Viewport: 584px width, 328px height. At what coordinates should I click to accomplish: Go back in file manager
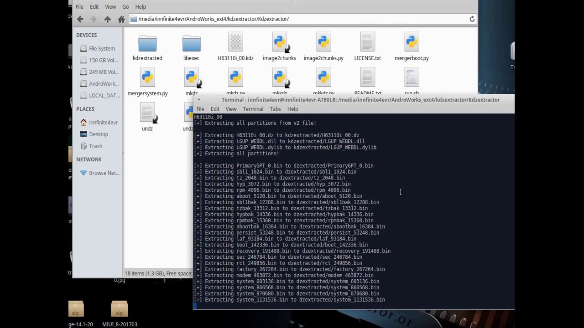coord(80,19)
